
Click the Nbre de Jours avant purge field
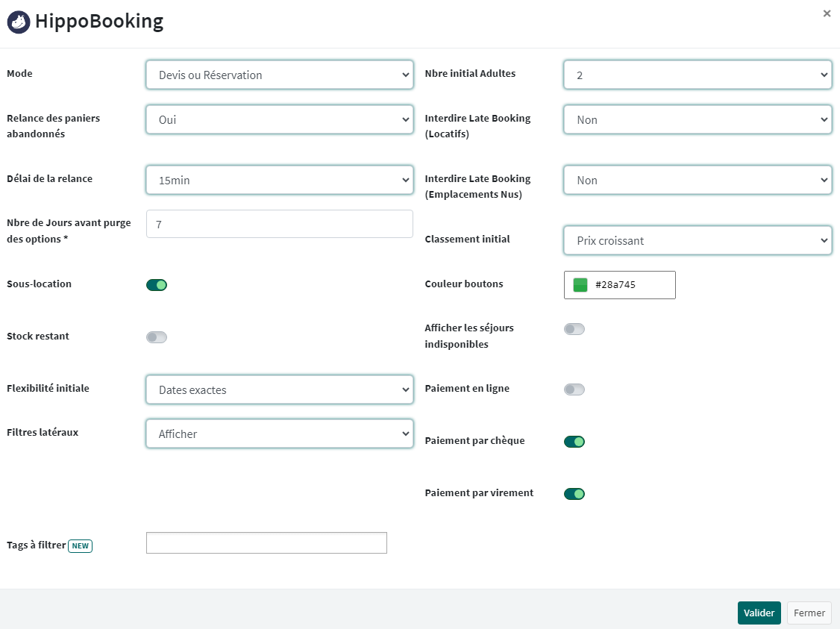280,224
